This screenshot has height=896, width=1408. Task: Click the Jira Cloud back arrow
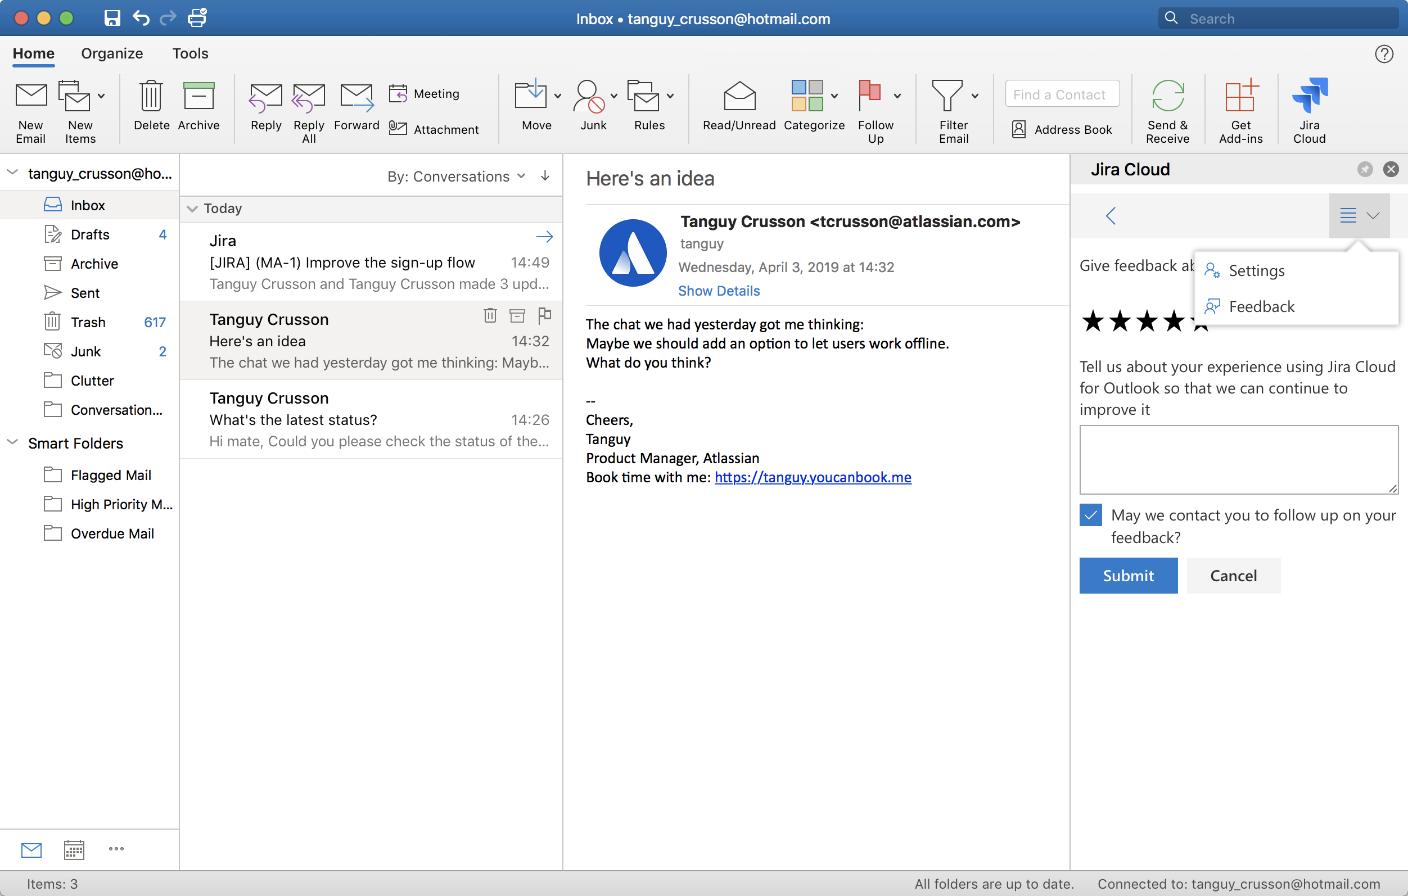click(x=1111, y=216)
